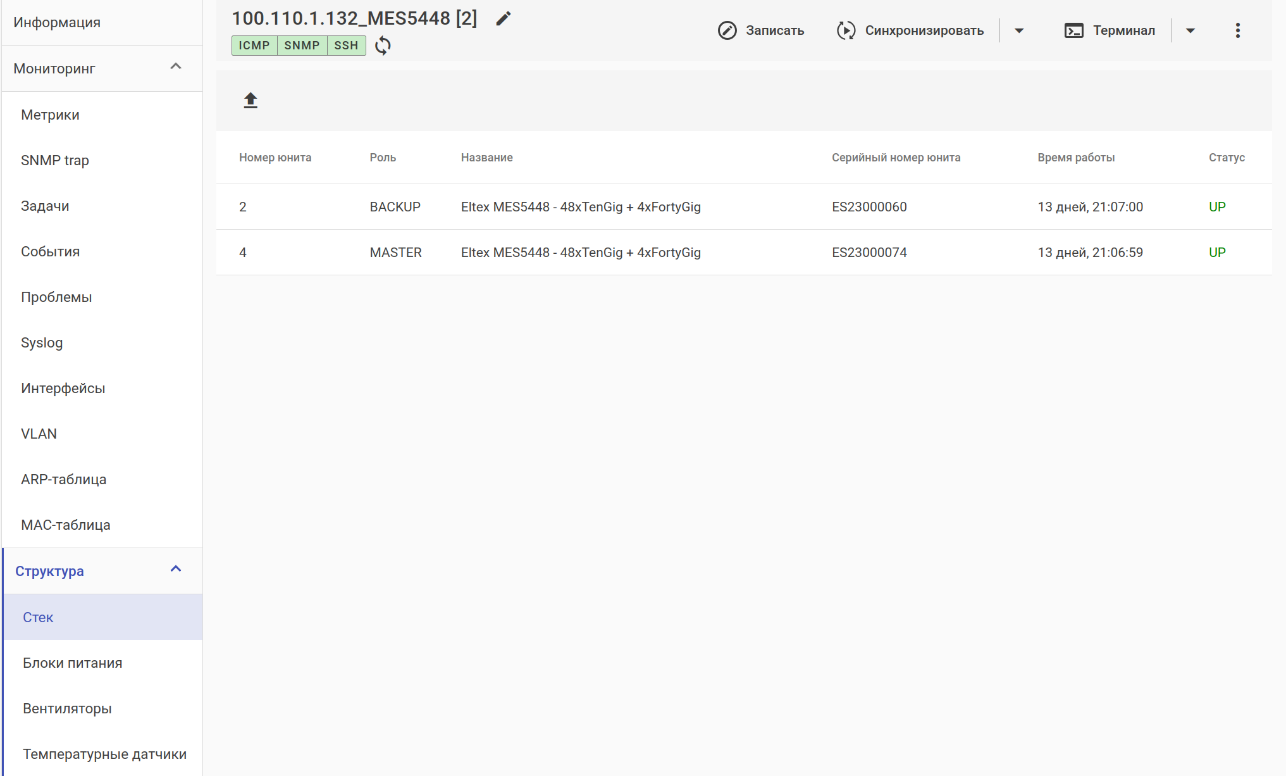Click the Синхронизировать sync icon
1286x776 pixels.
pos(846,30)
